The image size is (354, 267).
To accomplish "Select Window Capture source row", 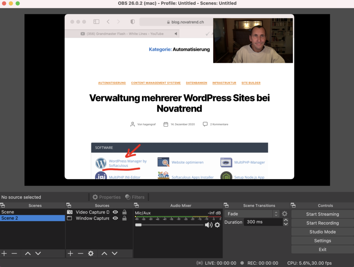I will 99,218.
